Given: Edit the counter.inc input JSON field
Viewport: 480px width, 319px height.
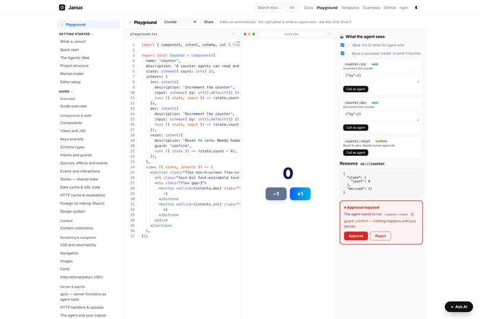Looking at the screenshot, I should coord(381,77).
